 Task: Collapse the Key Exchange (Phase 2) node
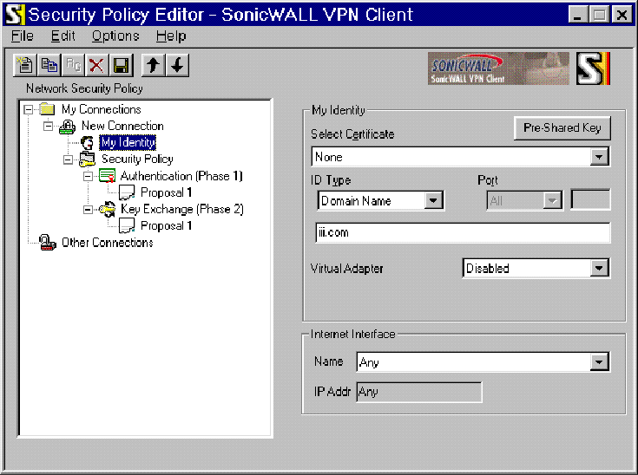point(88,210)
